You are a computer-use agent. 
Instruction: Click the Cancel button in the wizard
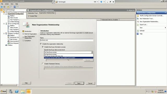(x=90, y=83)
